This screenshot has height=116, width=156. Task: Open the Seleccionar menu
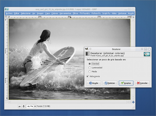(26, 13)
